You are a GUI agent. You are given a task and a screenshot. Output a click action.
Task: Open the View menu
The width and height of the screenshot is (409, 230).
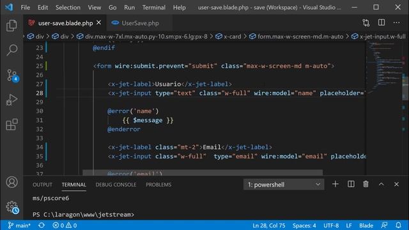(95, 7)
